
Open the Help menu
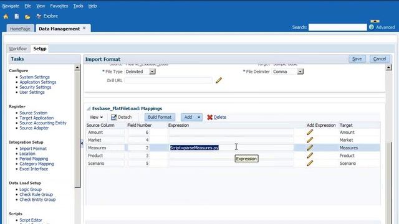pyautogui.click(x=93, y=6)
